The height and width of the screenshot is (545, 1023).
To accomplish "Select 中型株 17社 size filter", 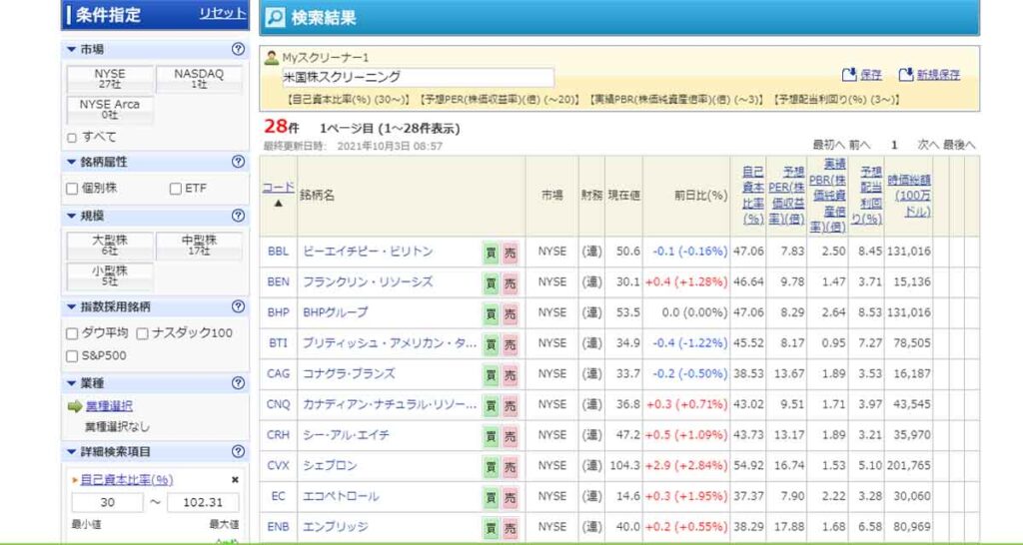I will (199, 246).
